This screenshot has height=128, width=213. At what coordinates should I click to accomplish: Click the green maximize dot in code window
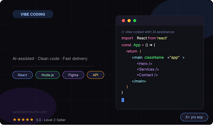pyautogui.click(x=135, y=21)
